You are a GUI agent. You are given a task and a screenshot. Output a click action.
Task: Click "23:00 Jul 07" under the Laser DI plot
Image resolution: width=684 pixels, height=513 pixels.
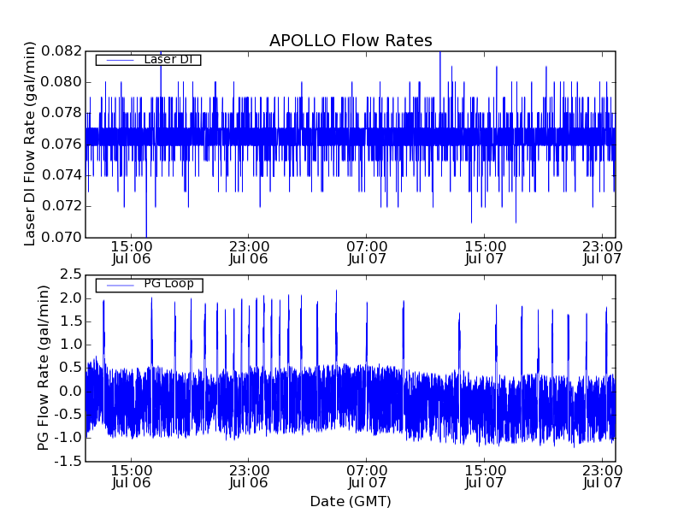coord(602,252)
